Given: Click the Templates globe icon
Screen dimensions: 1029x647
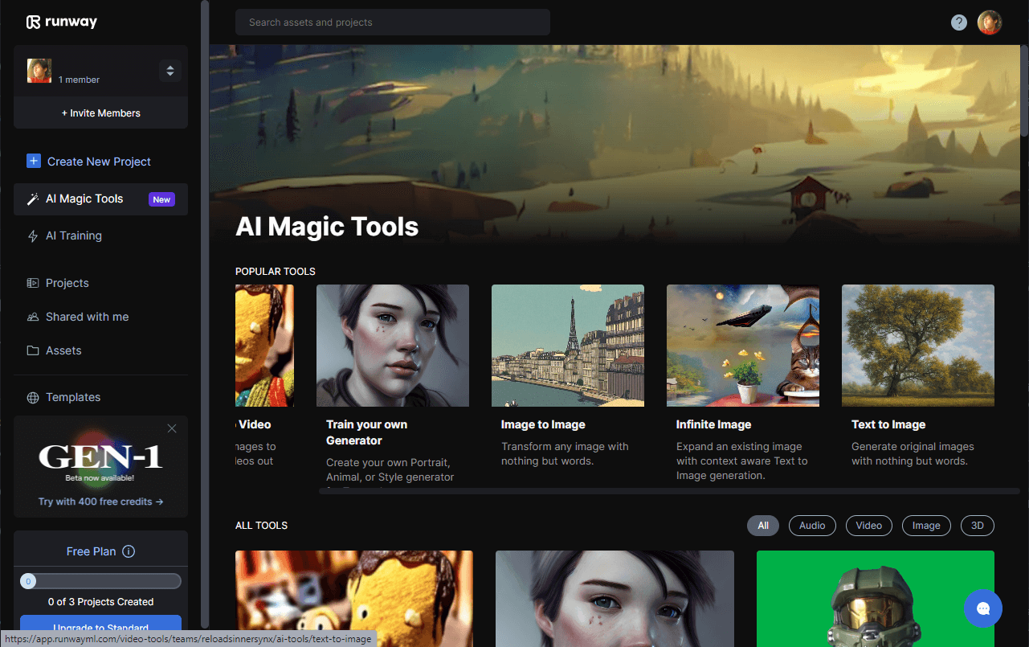Looking at the screenshot, I should coord(33,397).
